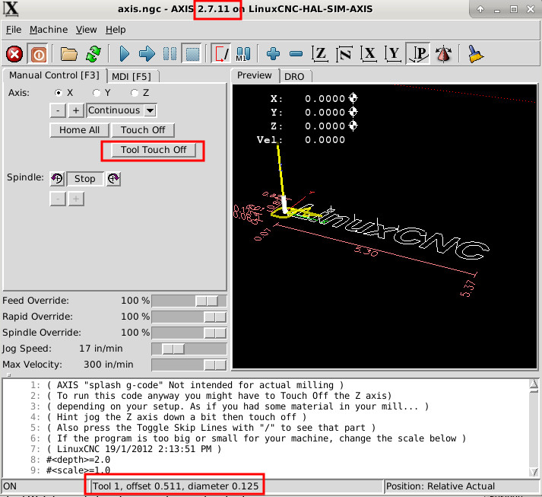The width and height of the screenshot is (542, 497).
Task: Open the File menu
Action: [x=14, y=30]
